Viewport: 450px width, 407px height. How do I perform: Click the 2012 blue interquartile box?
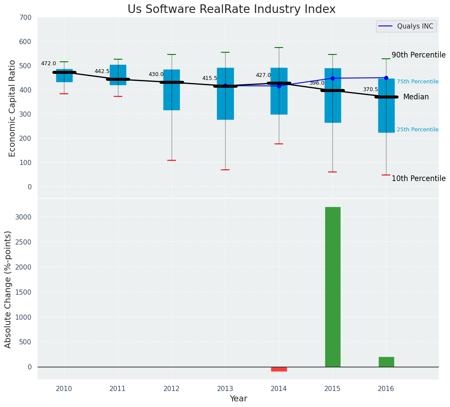coord(172,90)
